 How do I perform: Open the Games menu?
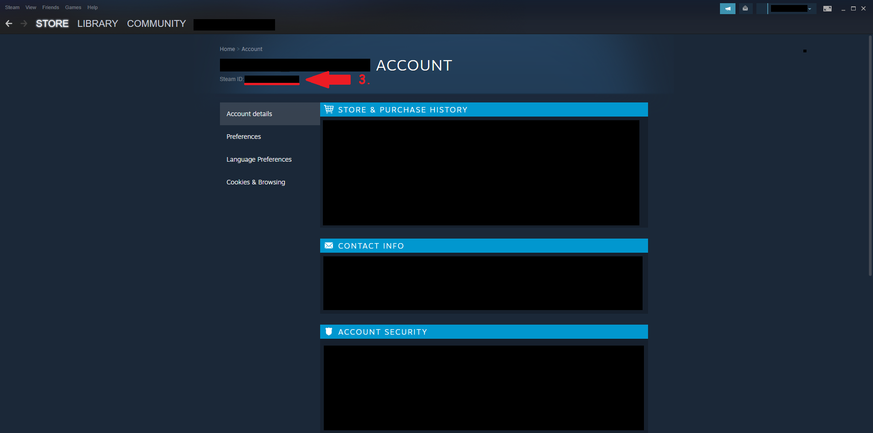[x=73, y=7]
